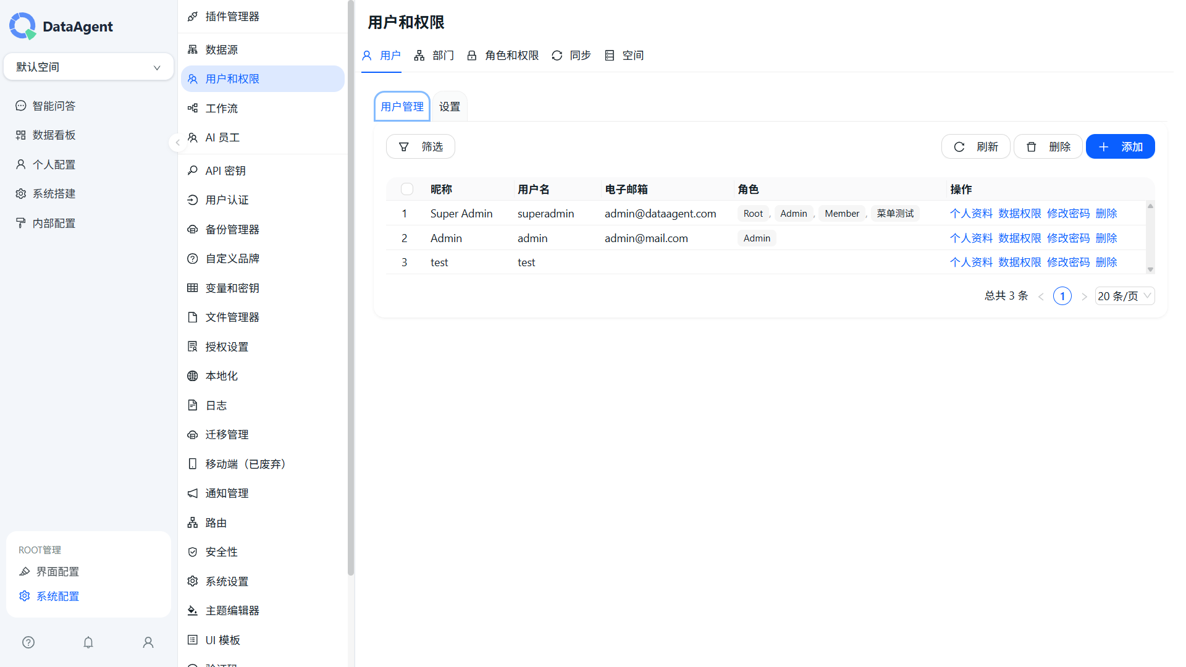Switch to the 同步 tab
Screen dimensions: 1186x667
(571, 56)
